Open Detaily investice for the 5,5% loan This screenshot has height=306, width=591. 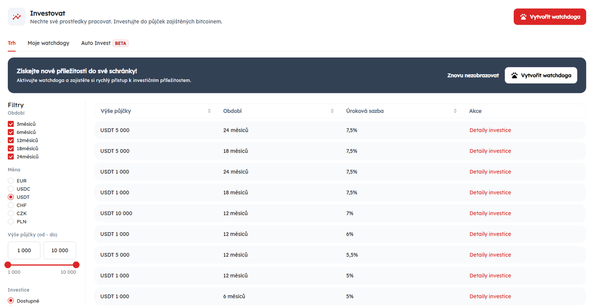[490, 255]
